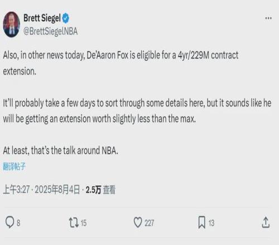
Task: Click the bookmark count 13
Action: coord(211,223)
